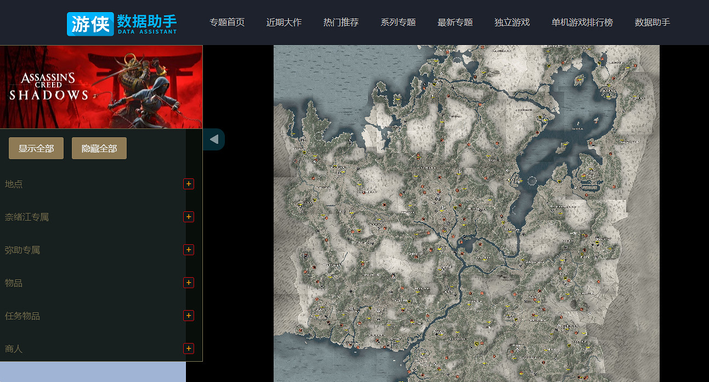Click the plus icon beside 任务物品
Image resolution: width=709 pixels, height=382 pixels.
pos(189,316)
